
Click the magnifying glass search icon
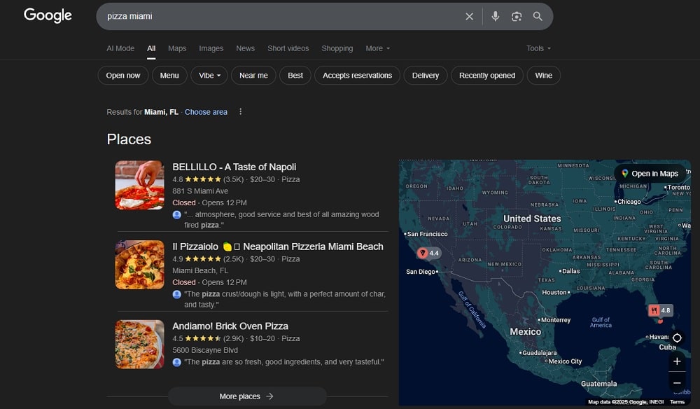tap(538, 16)
